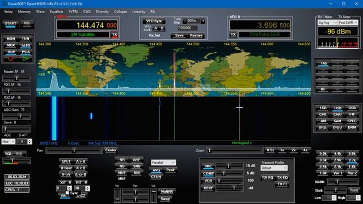Open the Sig Avg RX1 meter dropdown
The width and height of the screenshot is (363, 204).
click(327, 23)
